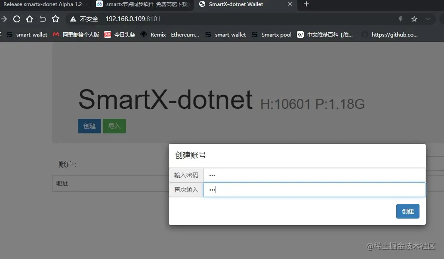Switch to smartx节点同步软件 tab
The width and height of the screenshot is (444, 259).
142,4
